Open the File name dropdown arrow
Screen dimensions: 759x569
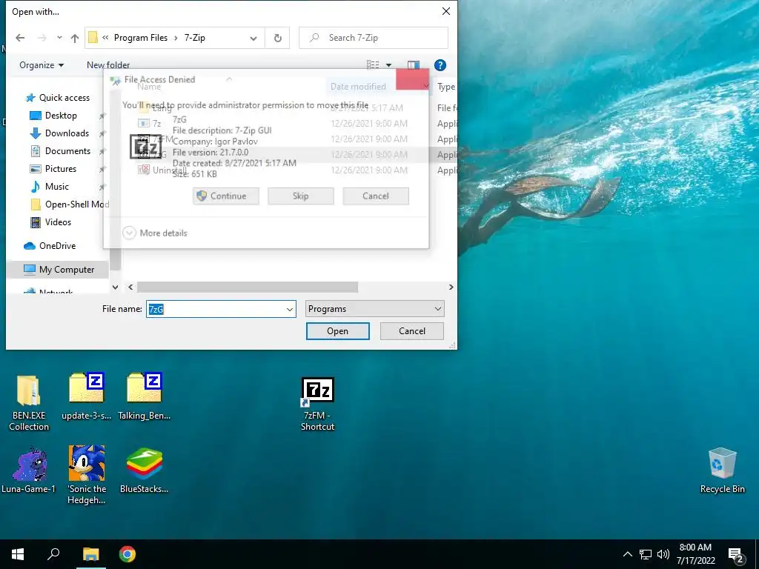pyautogui.click(x=290, y=309)
